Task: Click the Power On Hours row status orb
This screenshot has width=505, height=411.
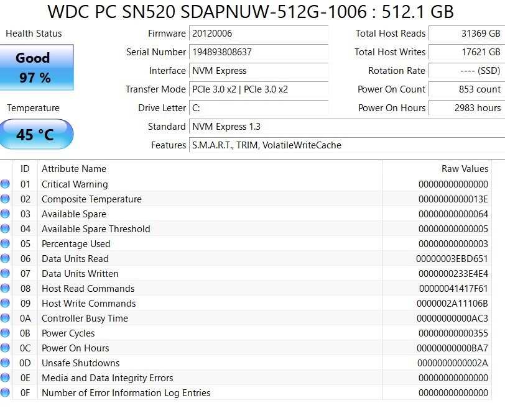Action: [5, 348]
